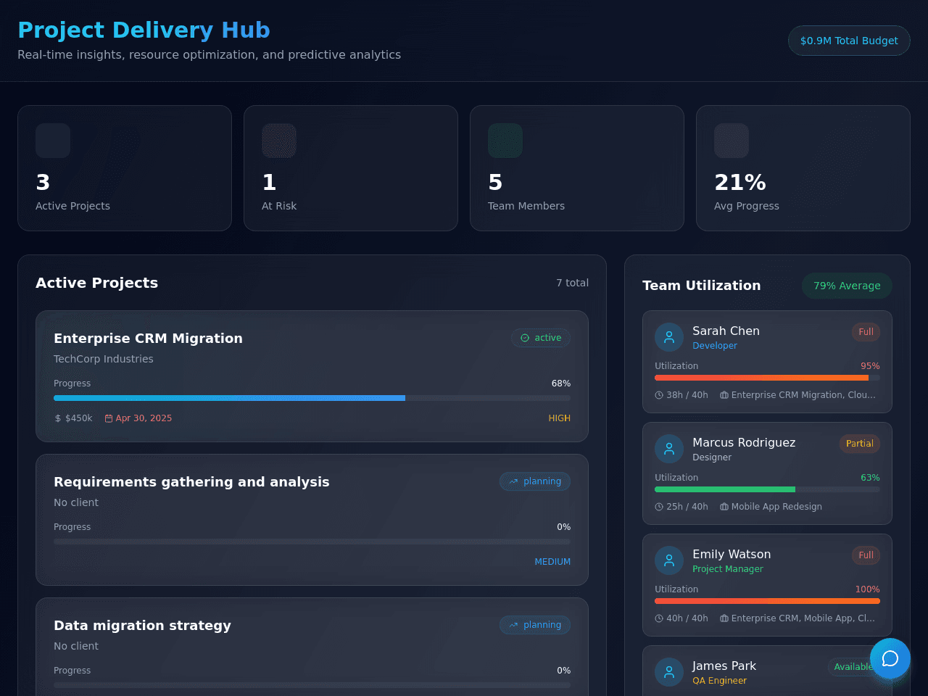Click the 21% Avg Progress value
This screenshot has width=928, height=696.
[740, 182]
